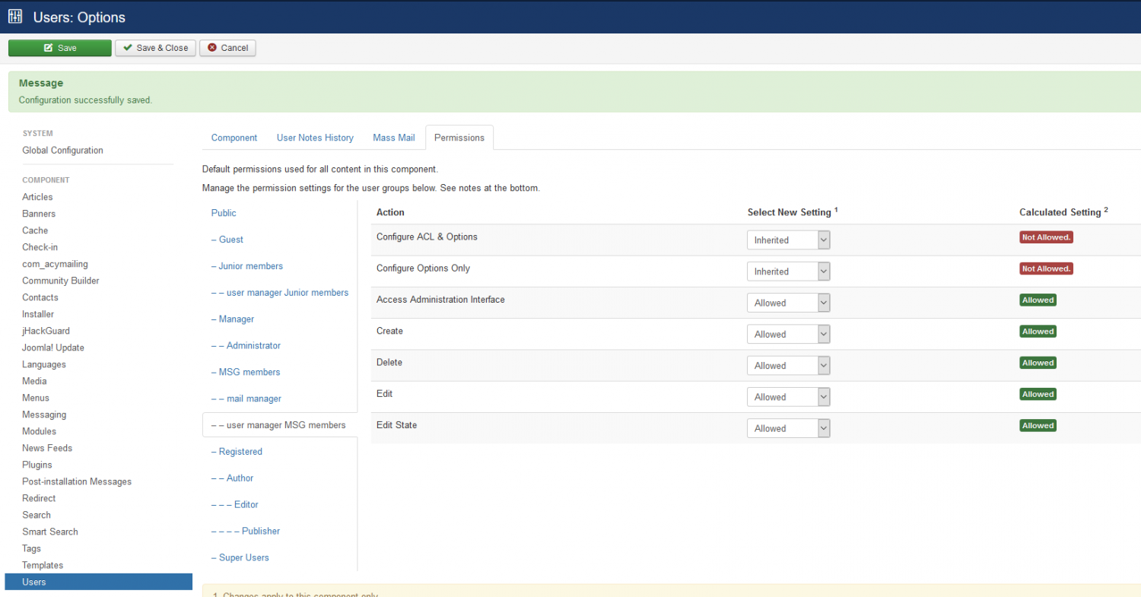Select user manager Junior members group
The width and height of the screenshot is (1141, 597).
point(280,293)
